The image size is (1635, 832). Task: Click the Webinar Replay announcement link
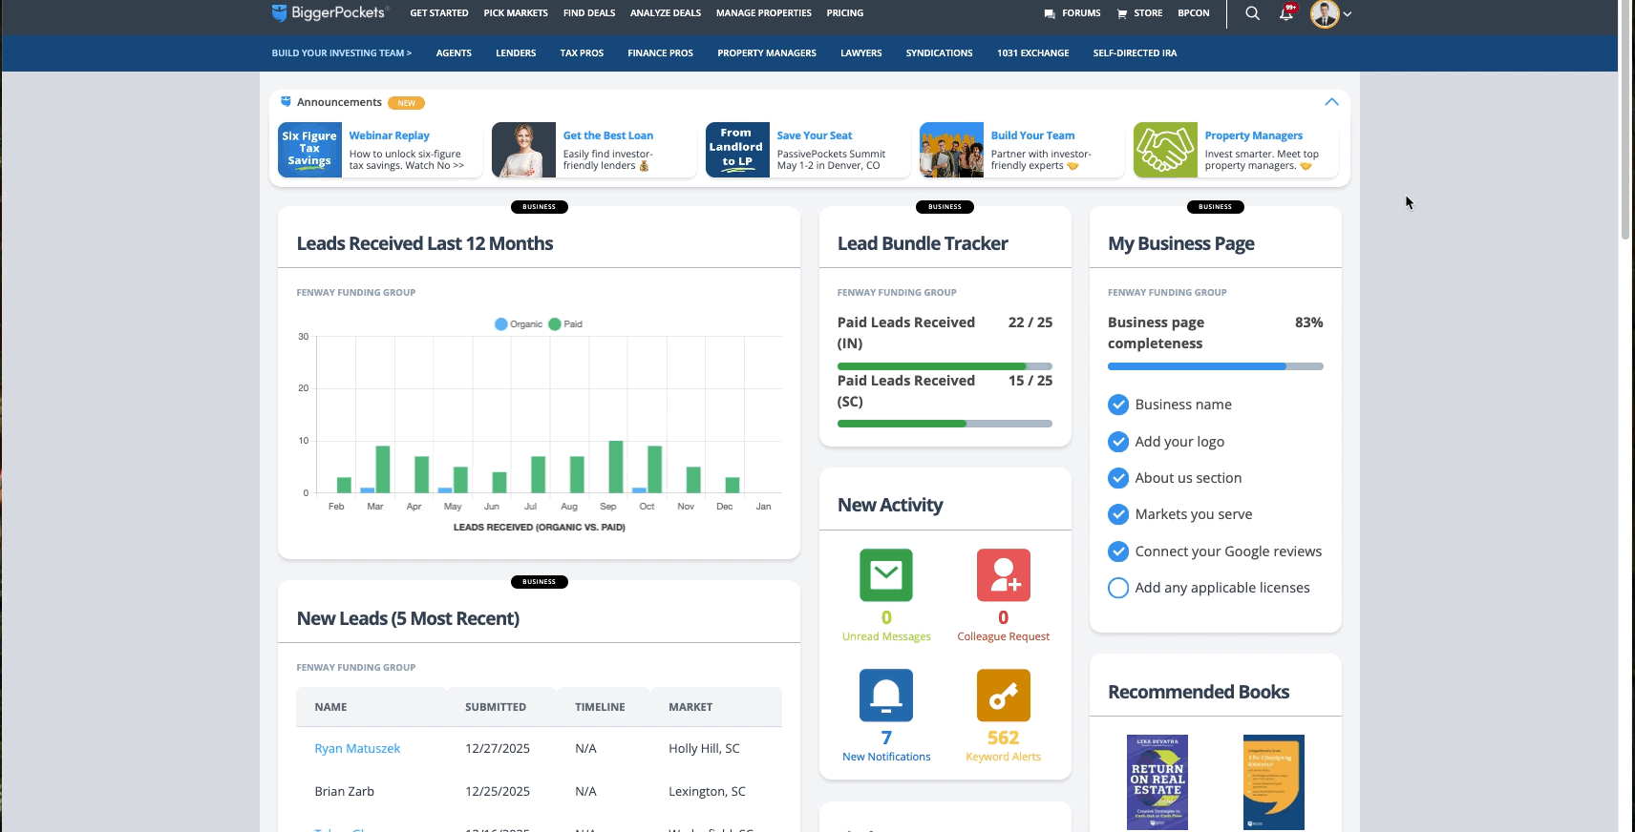tap(389, 135)
